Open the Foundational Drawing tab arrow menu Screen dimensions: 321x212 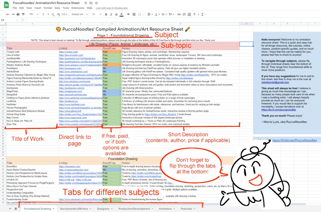click(54, 209)
